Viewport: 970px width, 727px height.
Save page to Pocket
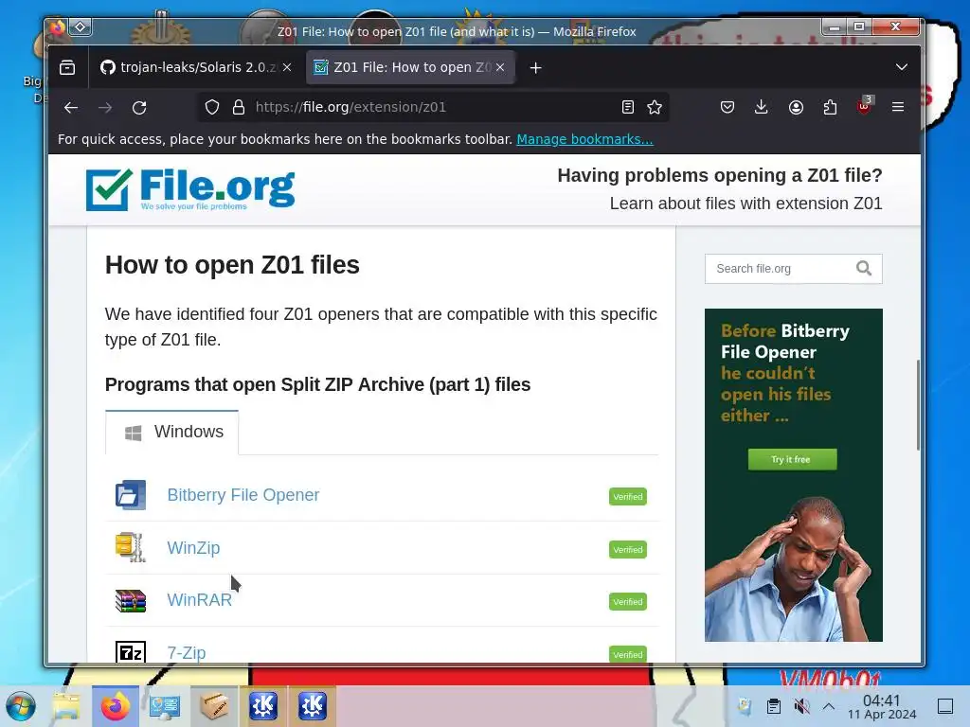(727, 108)
